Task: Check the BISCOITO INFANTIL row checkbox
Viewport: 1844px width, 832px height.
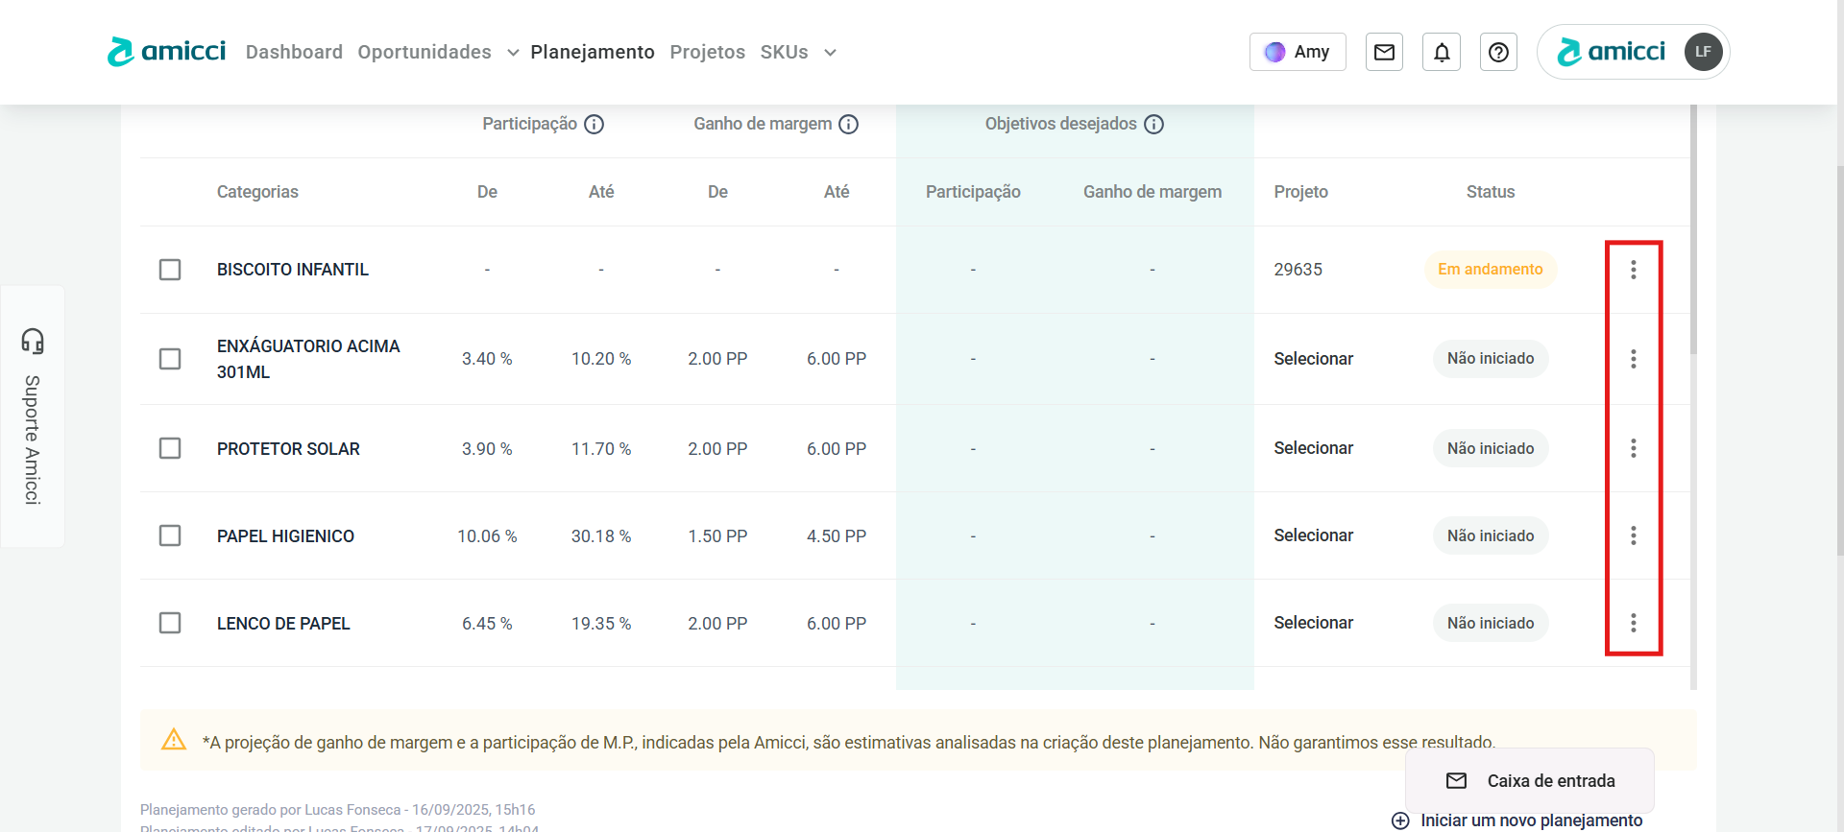Action: point(170,270)
